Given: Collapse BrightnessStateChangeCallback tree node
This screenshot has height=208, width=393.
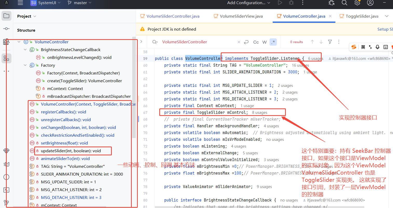Looking at the screenshot, I should click(25, 50).
